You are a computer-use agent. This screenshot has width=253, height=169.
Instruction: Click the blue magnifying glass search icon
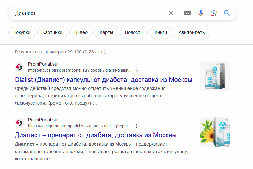tap(227, 13)
